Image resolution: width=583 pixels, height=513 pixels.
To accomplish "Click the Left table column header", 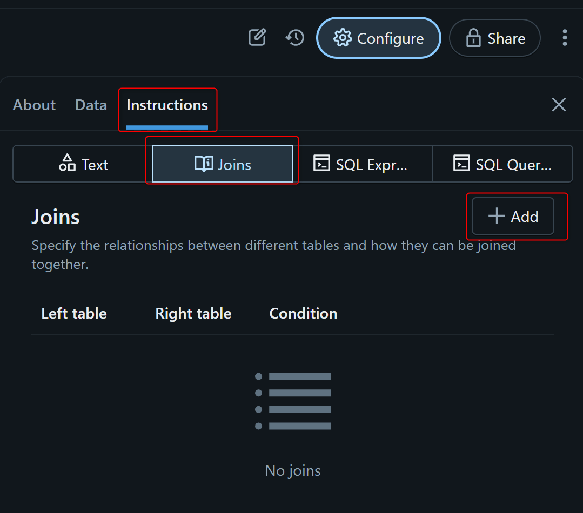I will coord(74,314).
